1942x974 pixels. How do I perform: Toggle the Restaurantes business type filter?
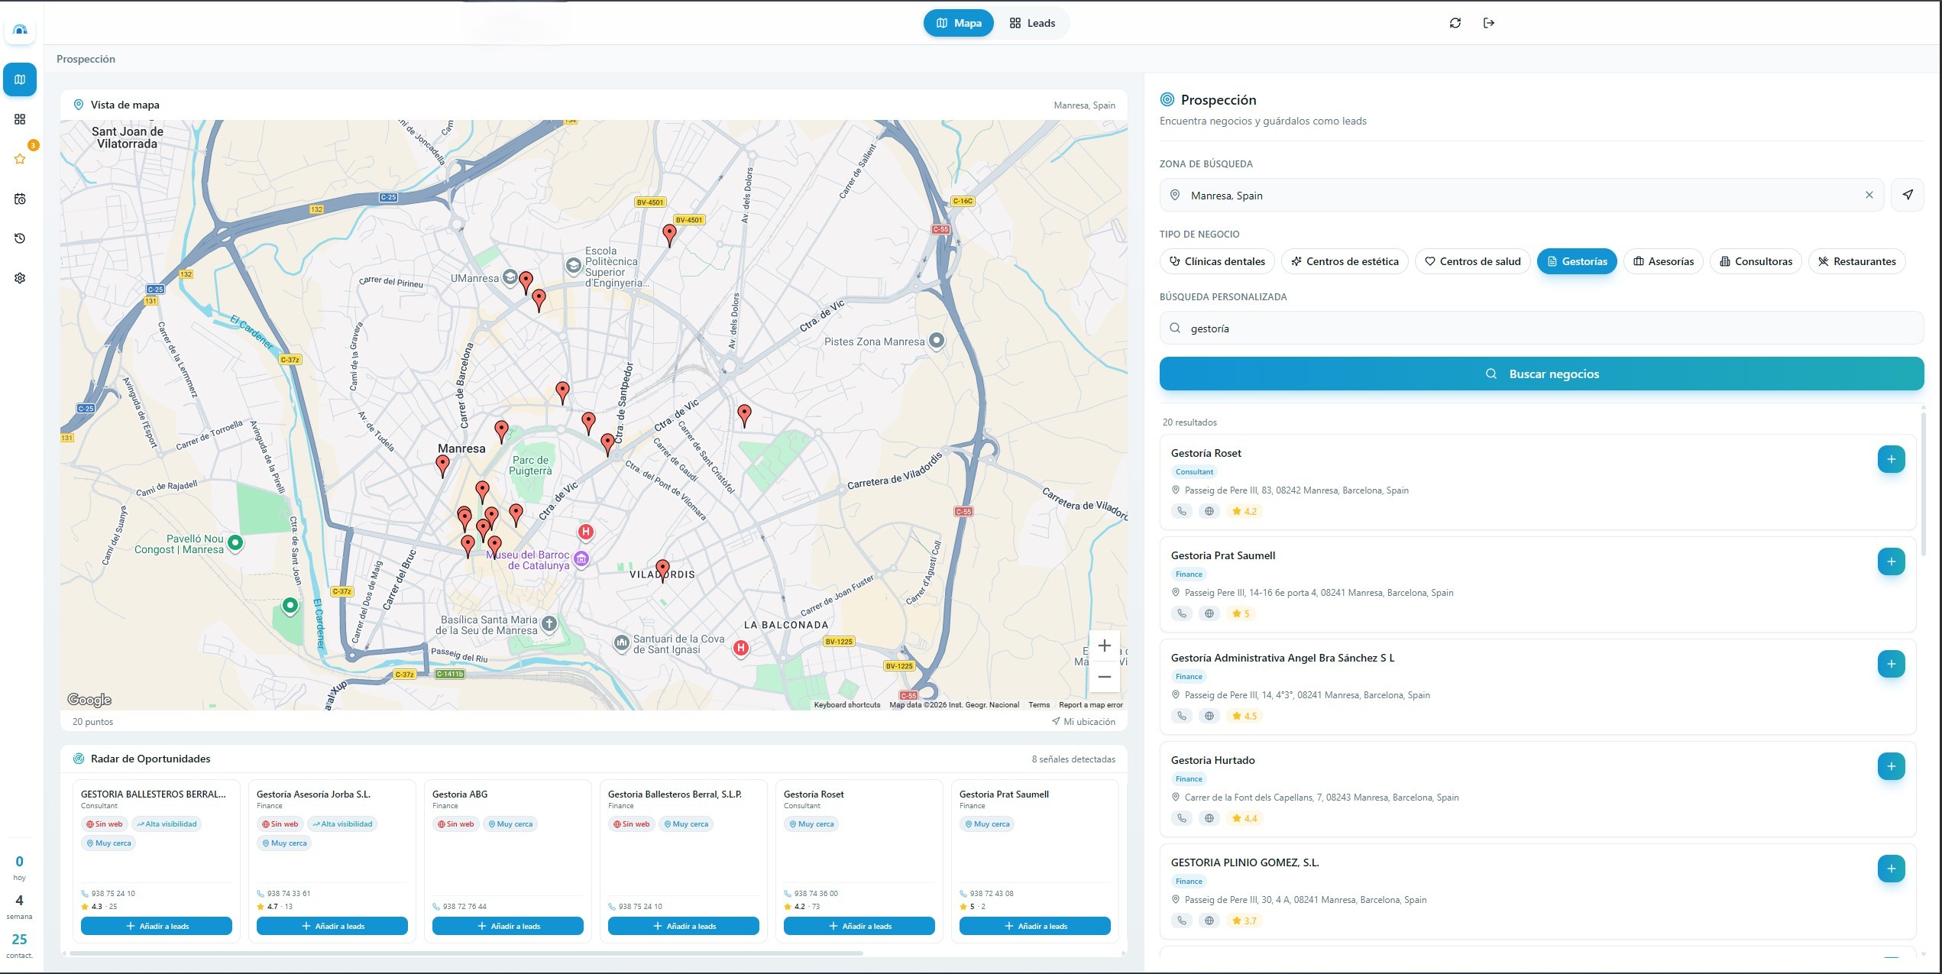pos(1857,260)
